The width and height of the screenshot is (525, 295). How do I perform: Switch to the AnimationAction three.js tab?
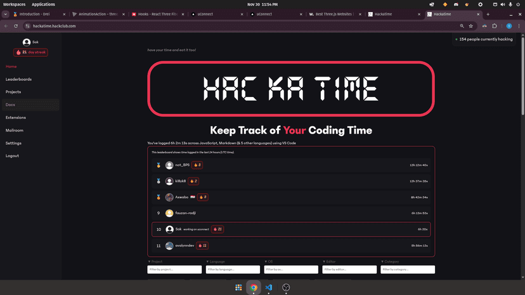94,14
